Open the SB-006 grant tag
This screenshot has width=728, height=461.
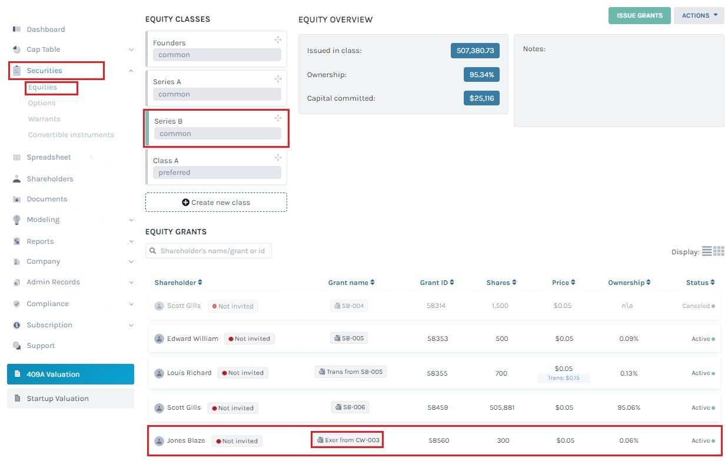click(350, 407)
